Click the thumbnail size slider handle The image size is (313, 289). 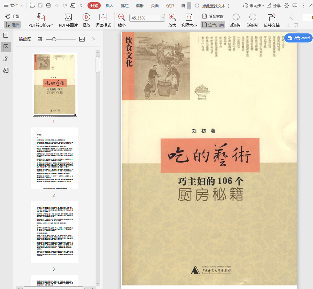(x=54, y=39)
